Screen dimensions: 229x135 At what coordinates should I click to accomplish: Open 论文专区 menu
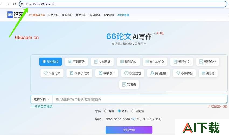(53, 15)
